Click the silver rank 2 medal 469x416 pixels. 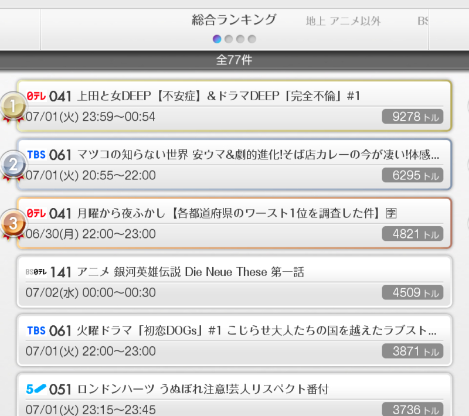[x=13, y=166]
